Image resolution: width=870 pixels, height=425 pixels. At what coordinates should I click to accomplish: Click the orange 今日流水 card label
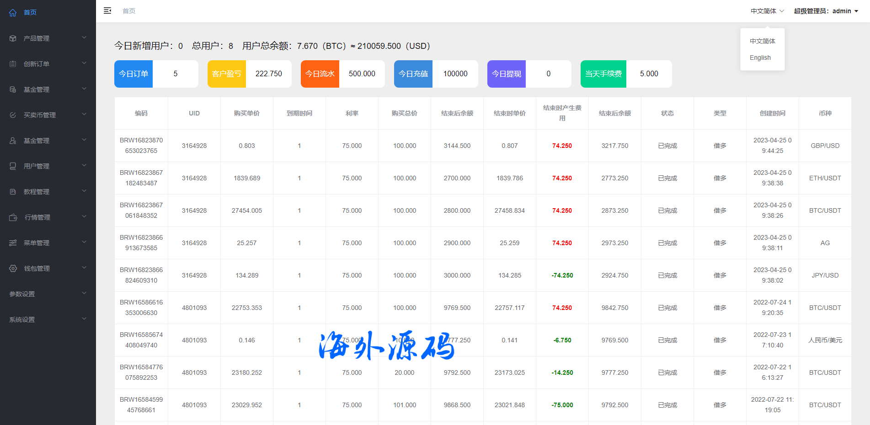point(320,74)
